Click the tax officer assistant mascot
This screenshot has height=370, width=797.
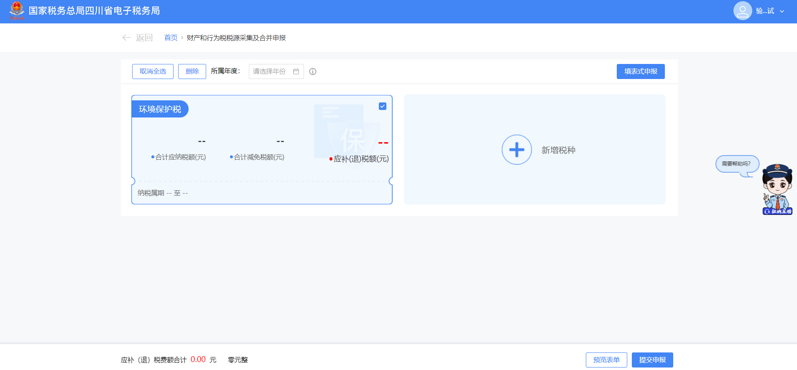pos(777,189)
